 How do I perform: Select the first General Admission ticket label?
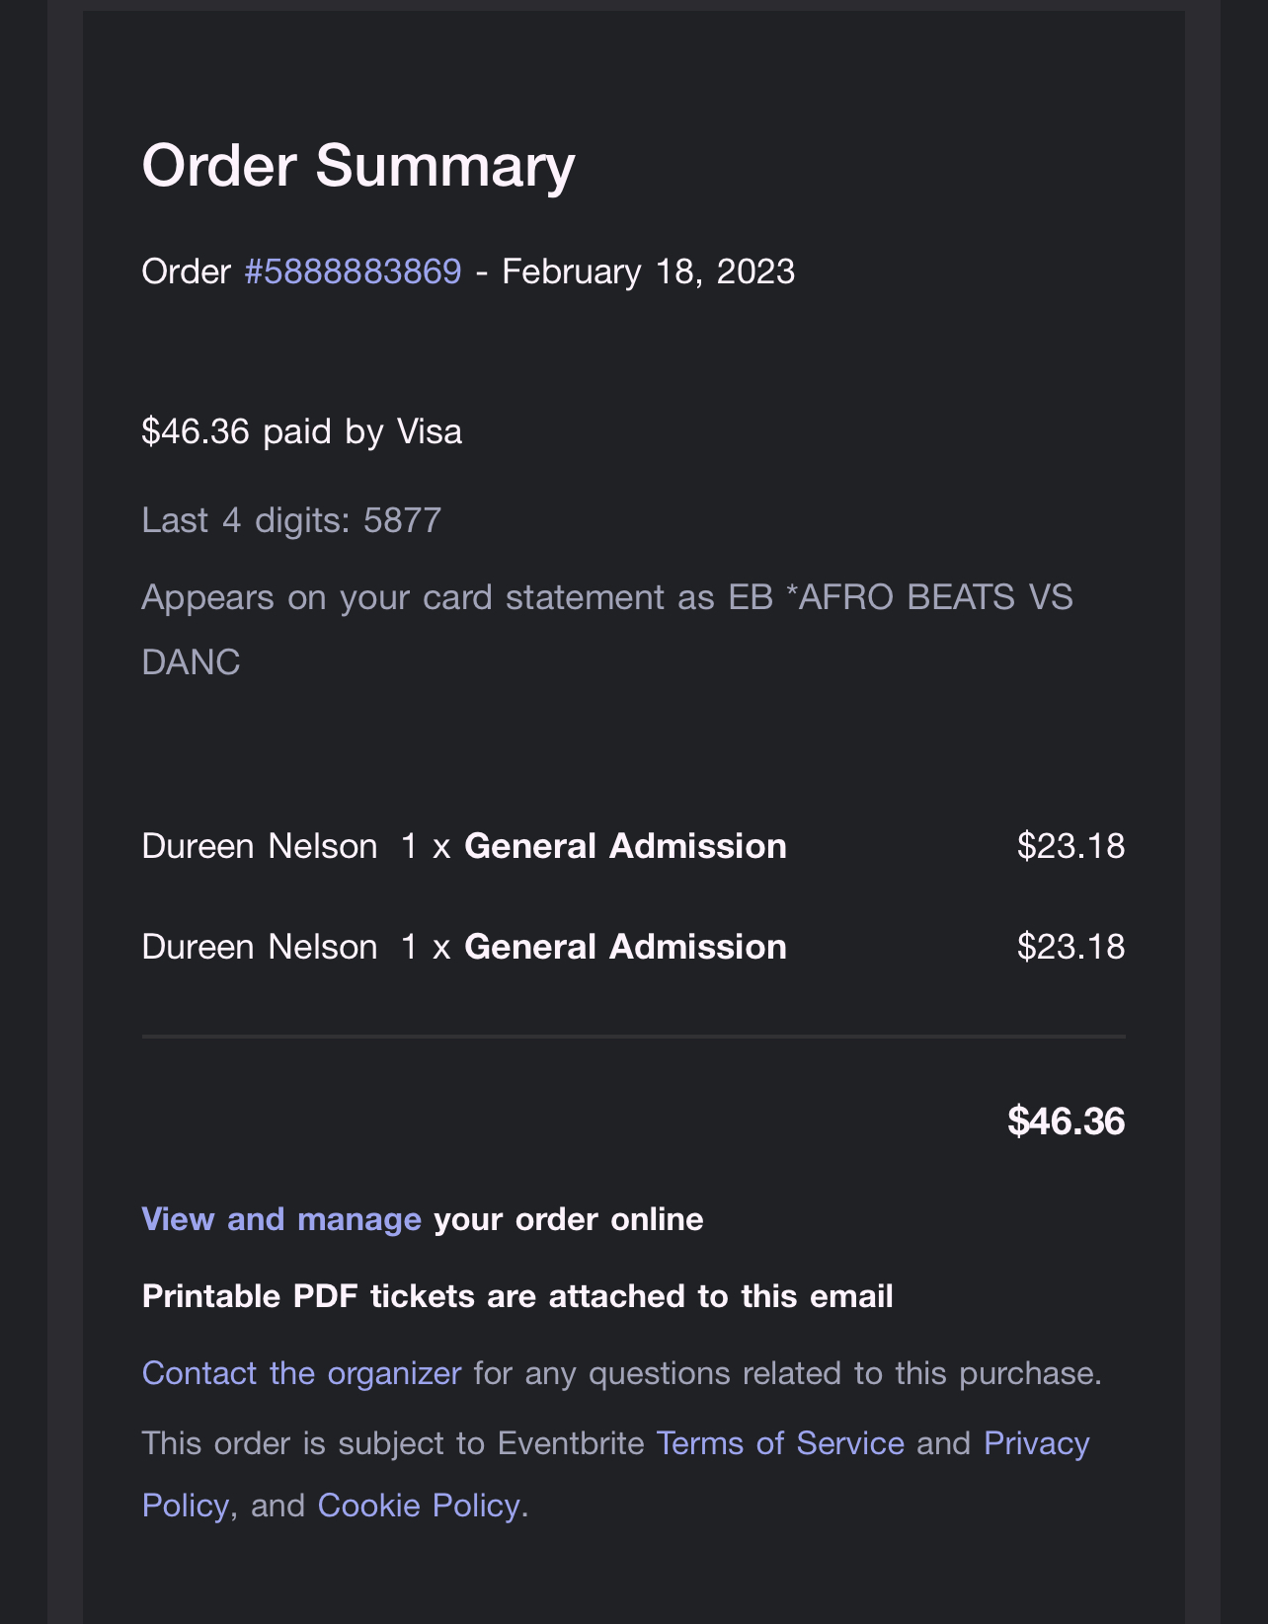pos(625,846)
